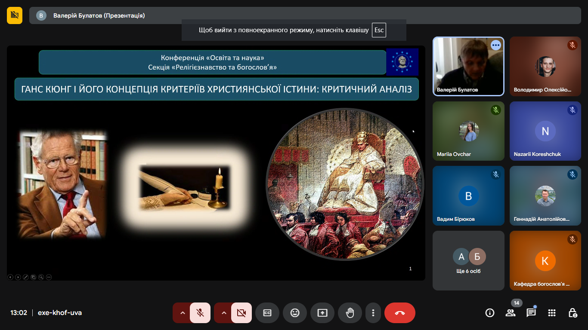Open host controls lock icon
Screen dimensions: 588x330
coord(573,313)
